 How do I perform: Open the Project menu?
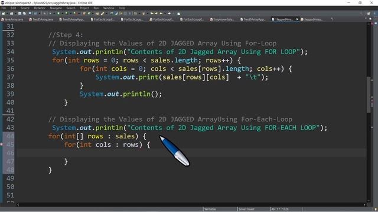coord(84,8)
